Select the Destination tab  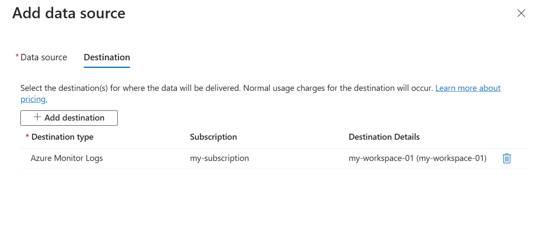(x=107, y=57)
